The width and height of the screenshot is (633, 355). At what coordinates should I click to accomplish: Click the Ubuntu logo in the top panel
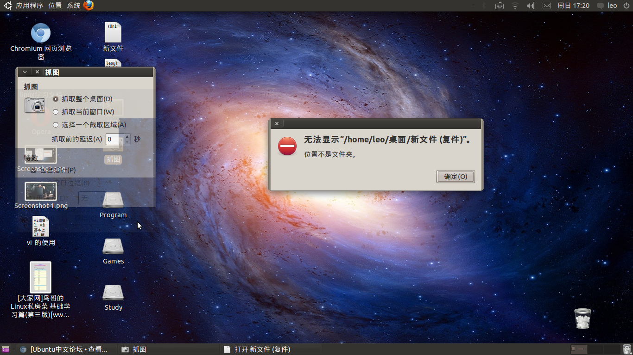pos(8,6)
